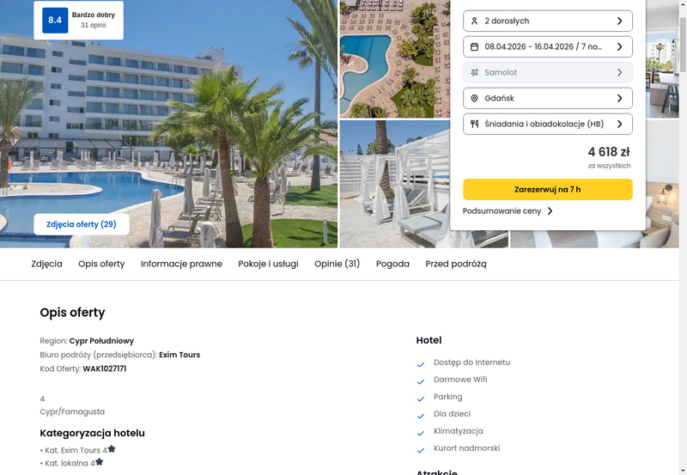
Task: Expand the 2 dorosłych guests selector
Action: click(x=548, y=21)
